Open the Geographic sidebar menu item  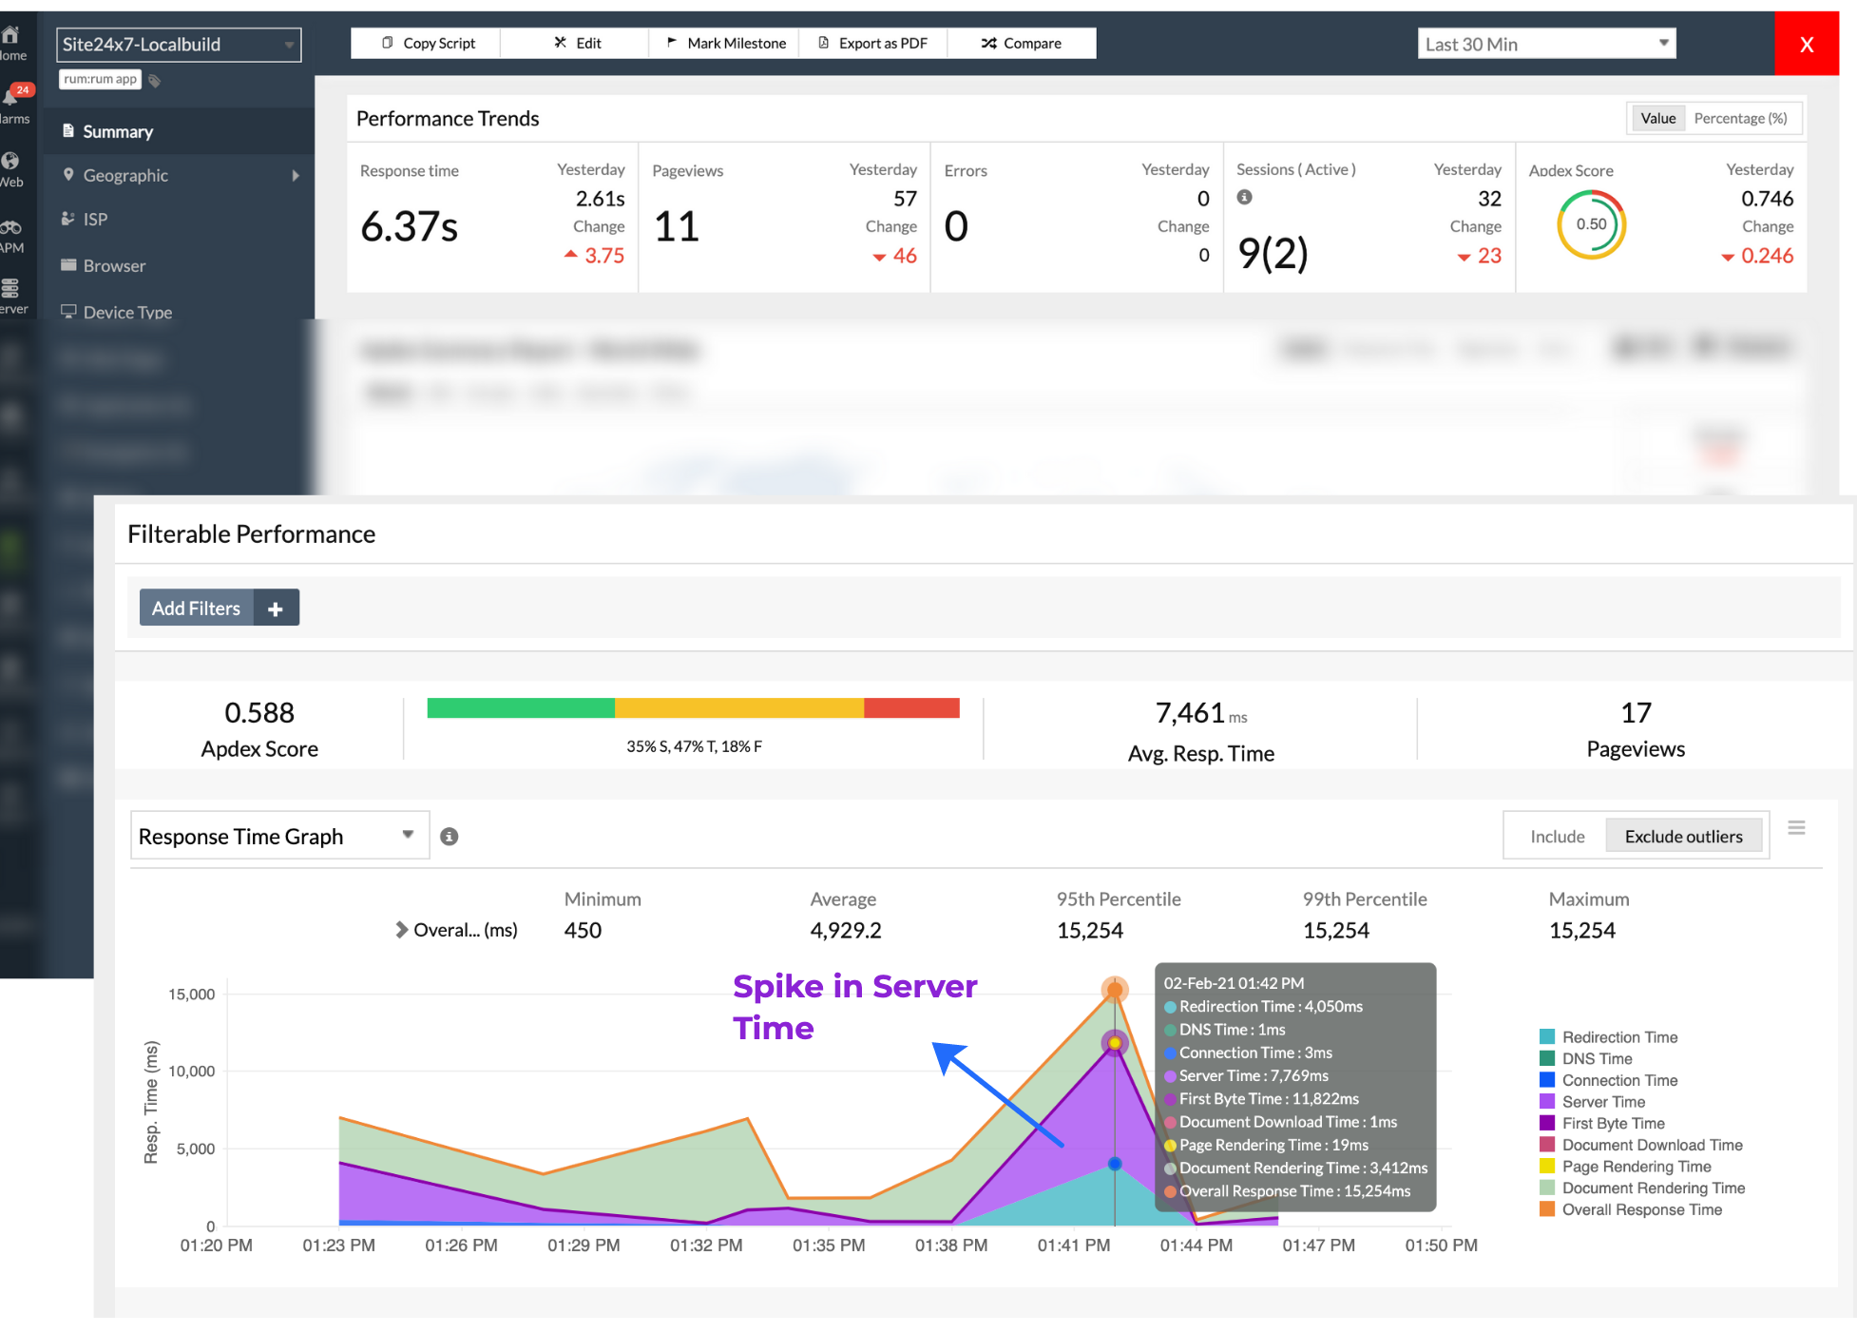point(125,175)
